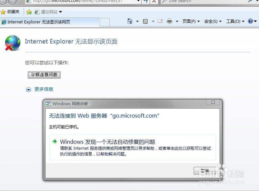Select the Internet Explorer 无法显示该网页 tab
The height and width of the screenshot is (191, 259).
click(50, 22)
